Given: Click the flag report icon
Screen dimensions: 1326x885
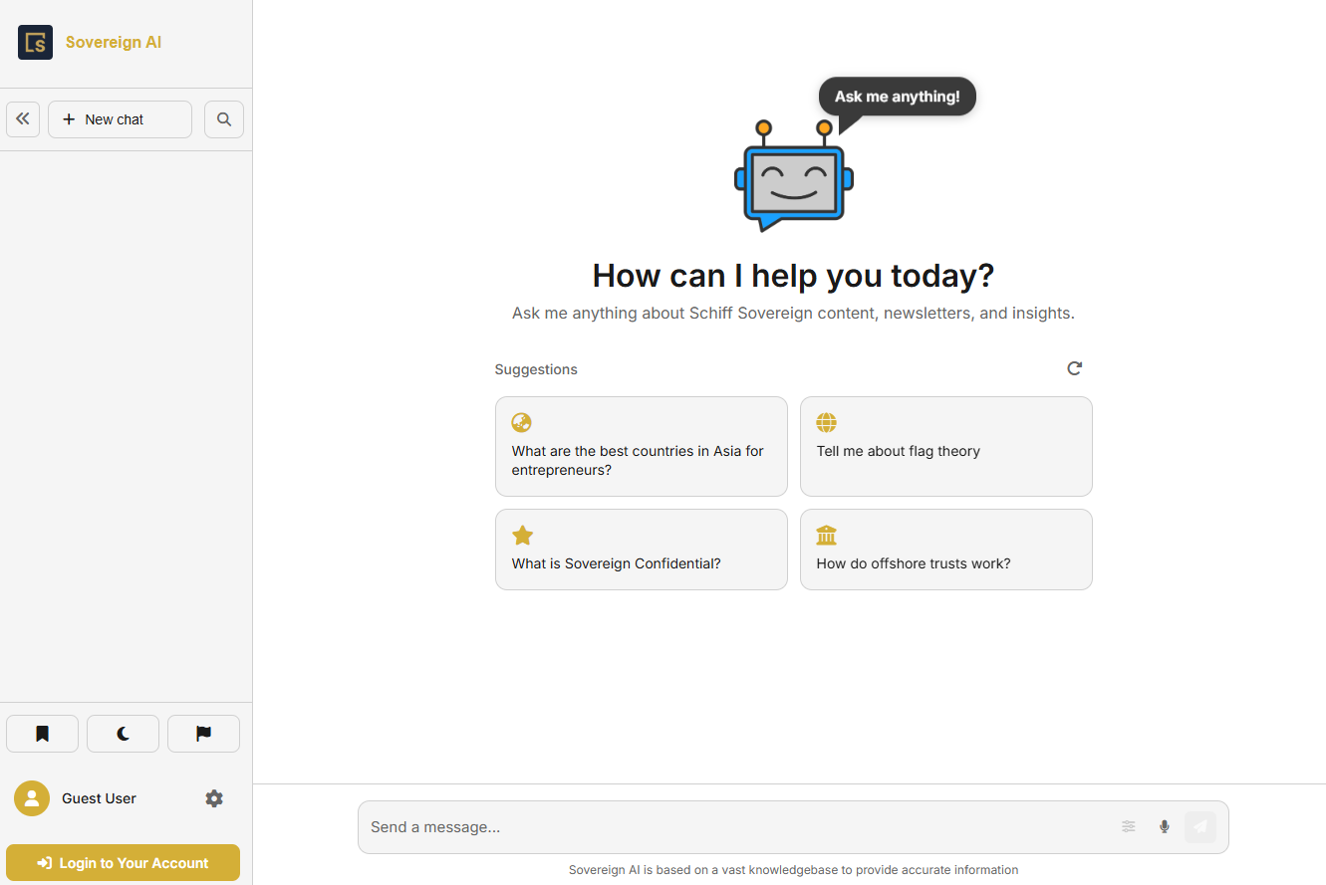Looking at the screenshot, I should click(x=203, y=734).
